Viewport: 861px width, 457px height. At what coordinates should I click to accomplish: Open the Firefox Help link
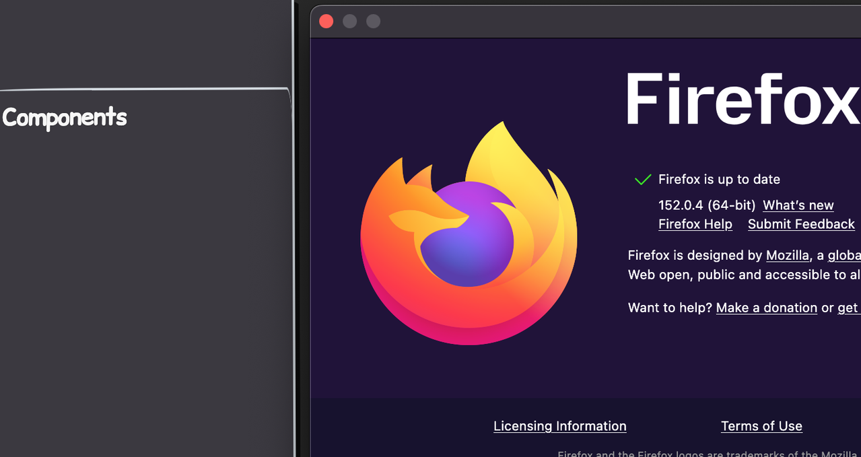click(695, 224)
